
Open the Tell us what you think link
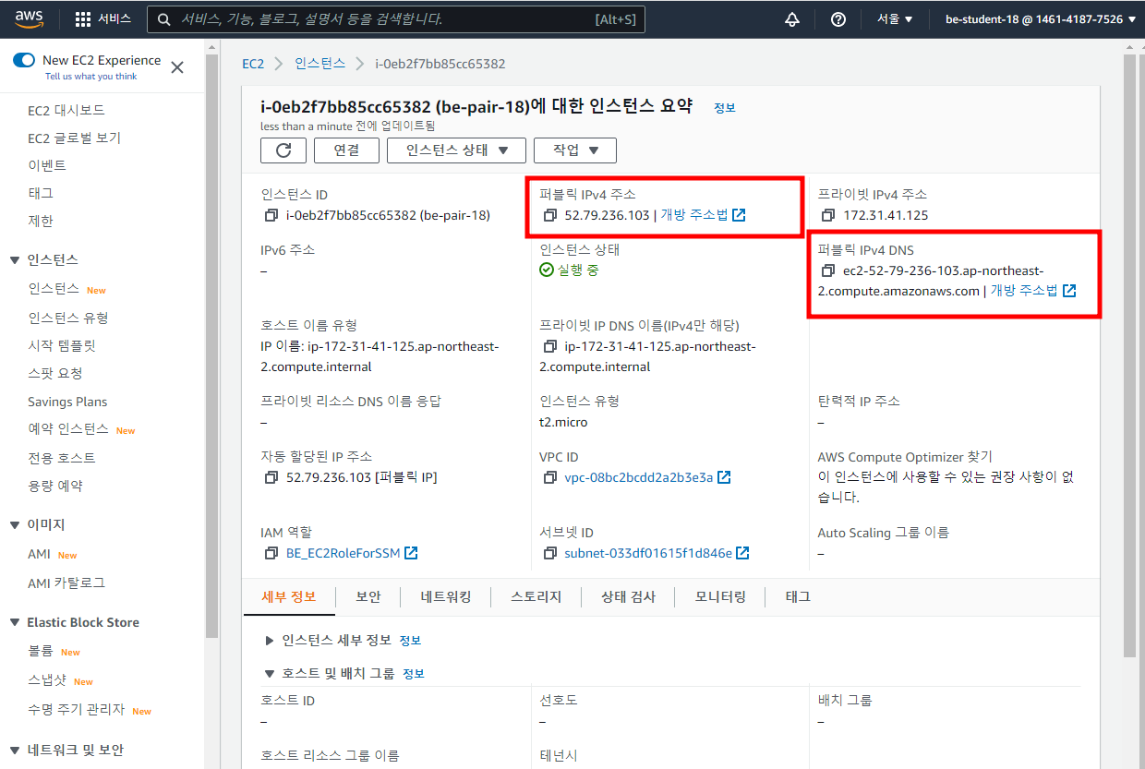(90, 77)
